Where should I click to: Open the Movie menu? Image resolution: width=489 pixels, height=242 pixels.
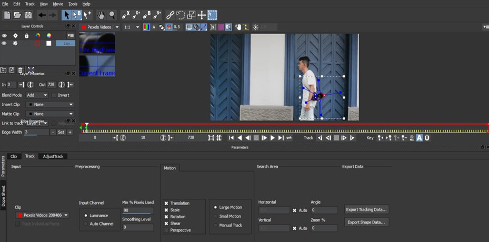[58, 4]
